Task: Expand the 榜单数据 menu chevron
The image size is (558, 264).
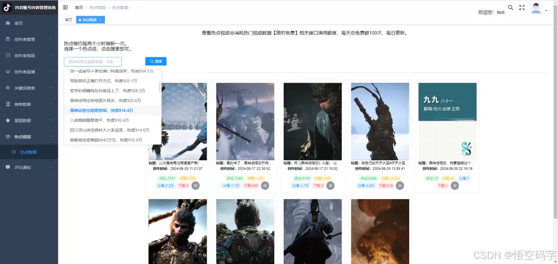Action: pos(51,104)
